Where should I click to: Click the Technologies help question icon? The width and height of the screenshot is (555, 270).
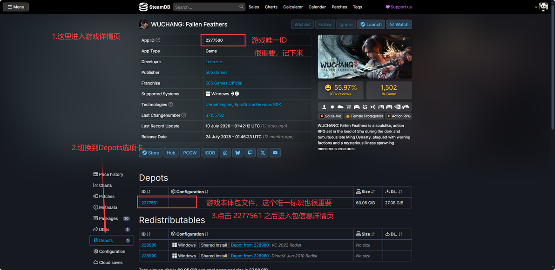[170, 105]
